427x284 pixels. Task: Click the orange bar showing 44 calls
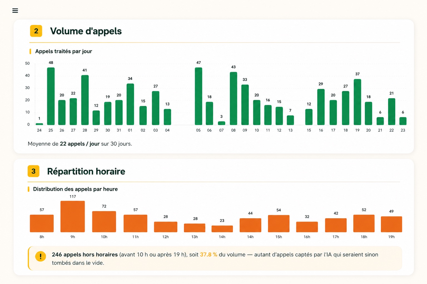click(250, 225)
